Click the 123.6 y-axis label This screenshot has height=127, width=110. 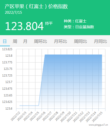tap(9, 108)
